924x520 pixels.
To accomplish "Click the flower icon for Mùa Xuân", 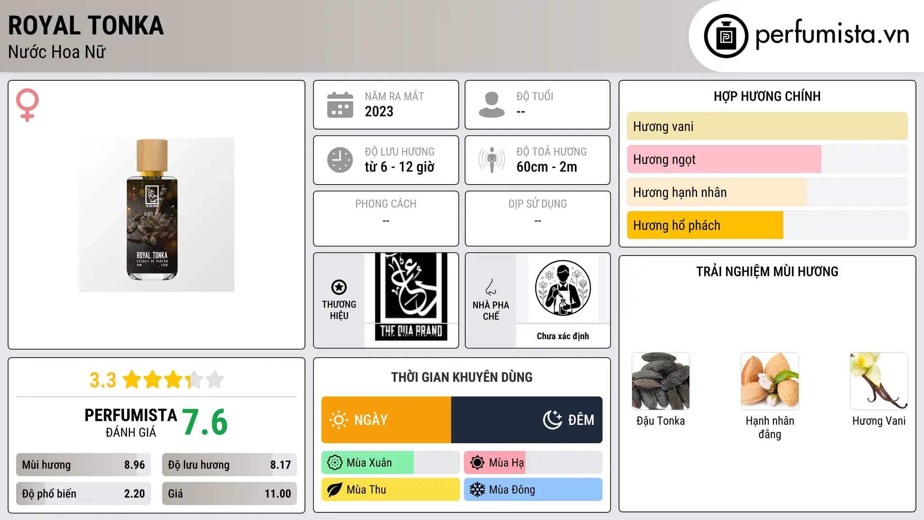I will 335,463.
